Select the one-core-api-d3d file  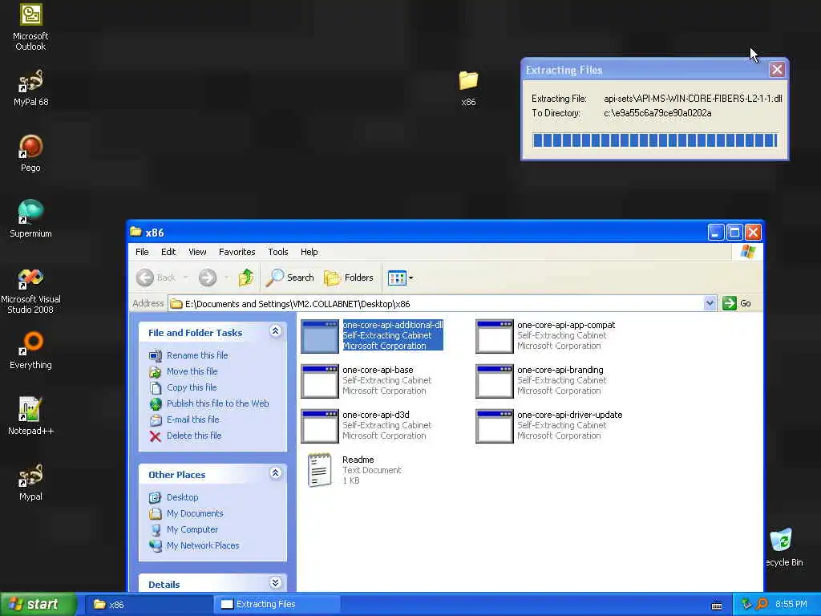[x=366, y=425]
